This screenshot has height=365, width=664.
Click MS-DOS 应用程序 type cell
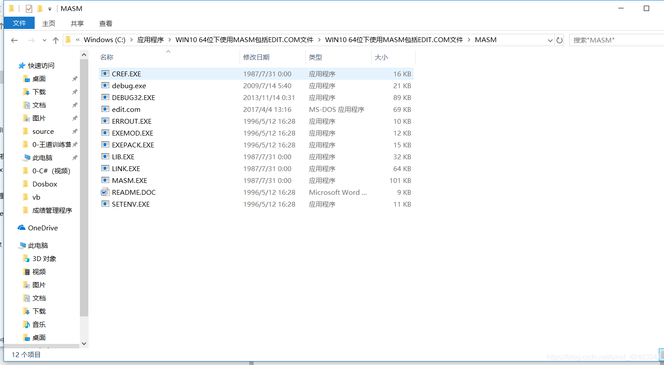337,109
